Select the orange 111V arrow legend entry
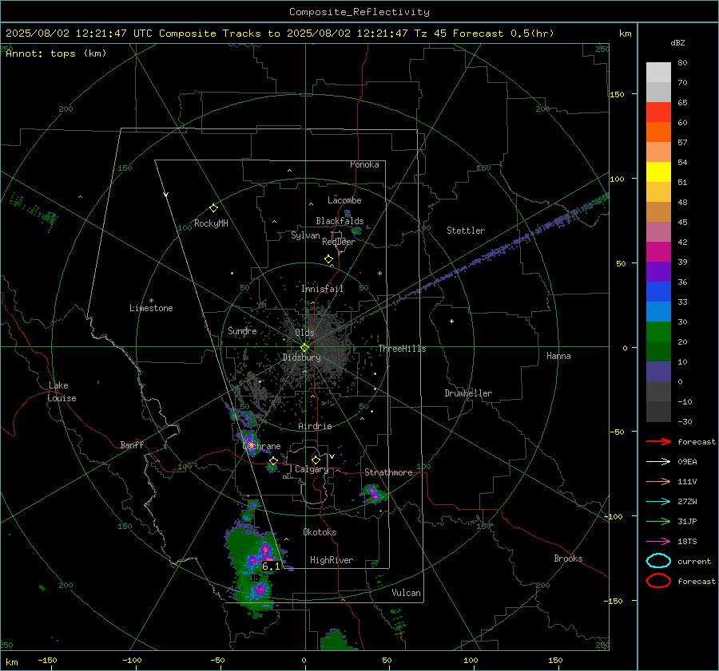The width and height of the screenshot is (719, 671). click(658, 481)
